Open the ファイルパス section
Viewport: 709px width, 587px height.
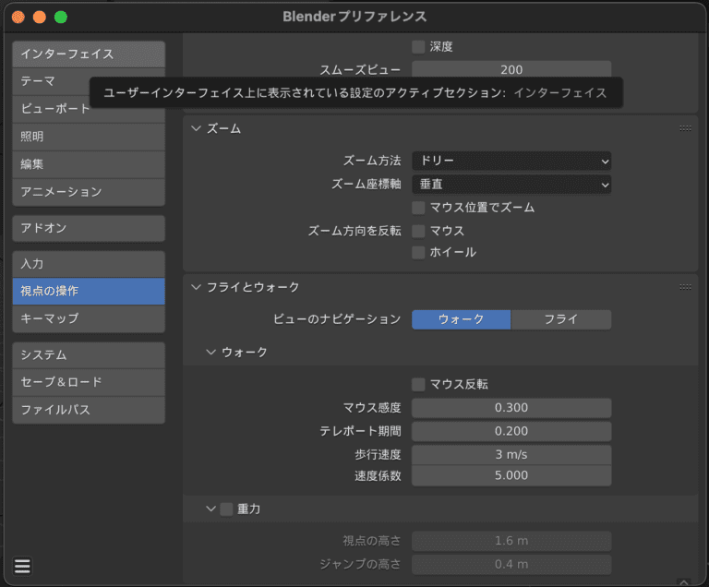click(x=89, y=410)
